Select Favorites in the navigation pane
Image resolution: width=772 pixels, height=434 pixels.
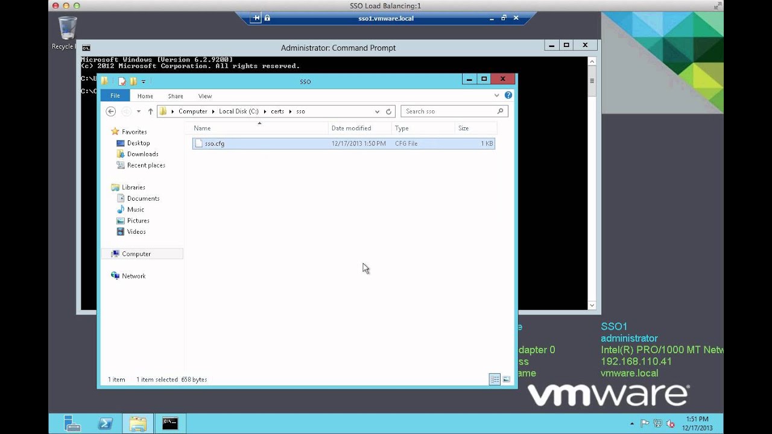134,132
